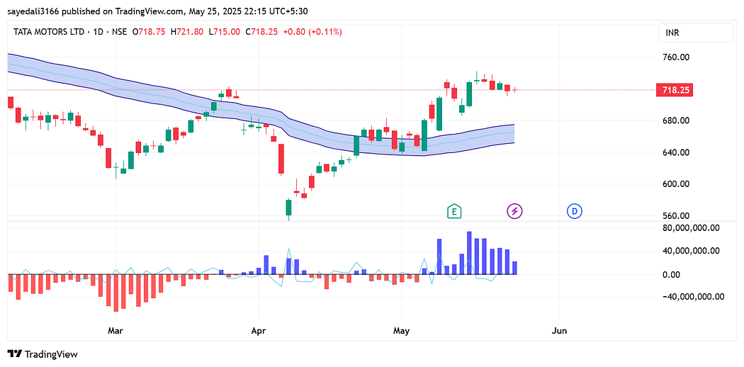Click the 760.00 price axis label
The width and height of the screenshot is (744, 367).
(677, 57)
